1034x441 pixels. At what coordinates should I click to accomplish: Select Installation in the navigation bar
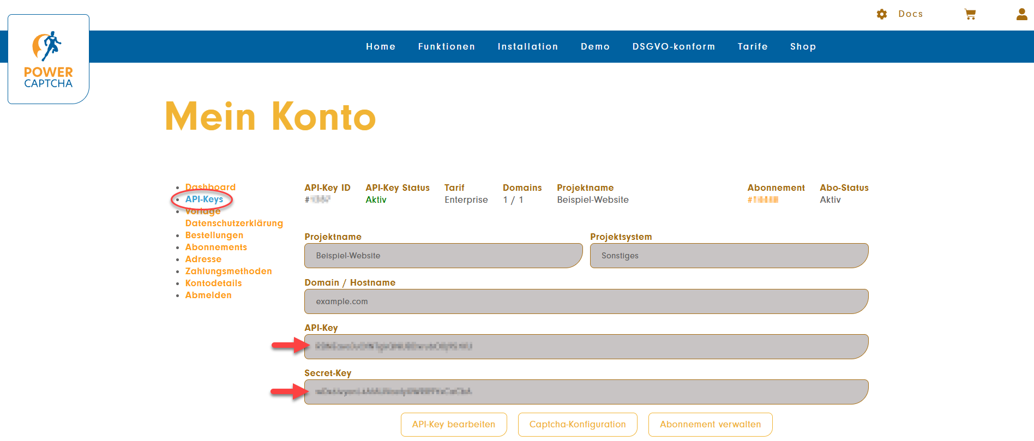point(527,47)
